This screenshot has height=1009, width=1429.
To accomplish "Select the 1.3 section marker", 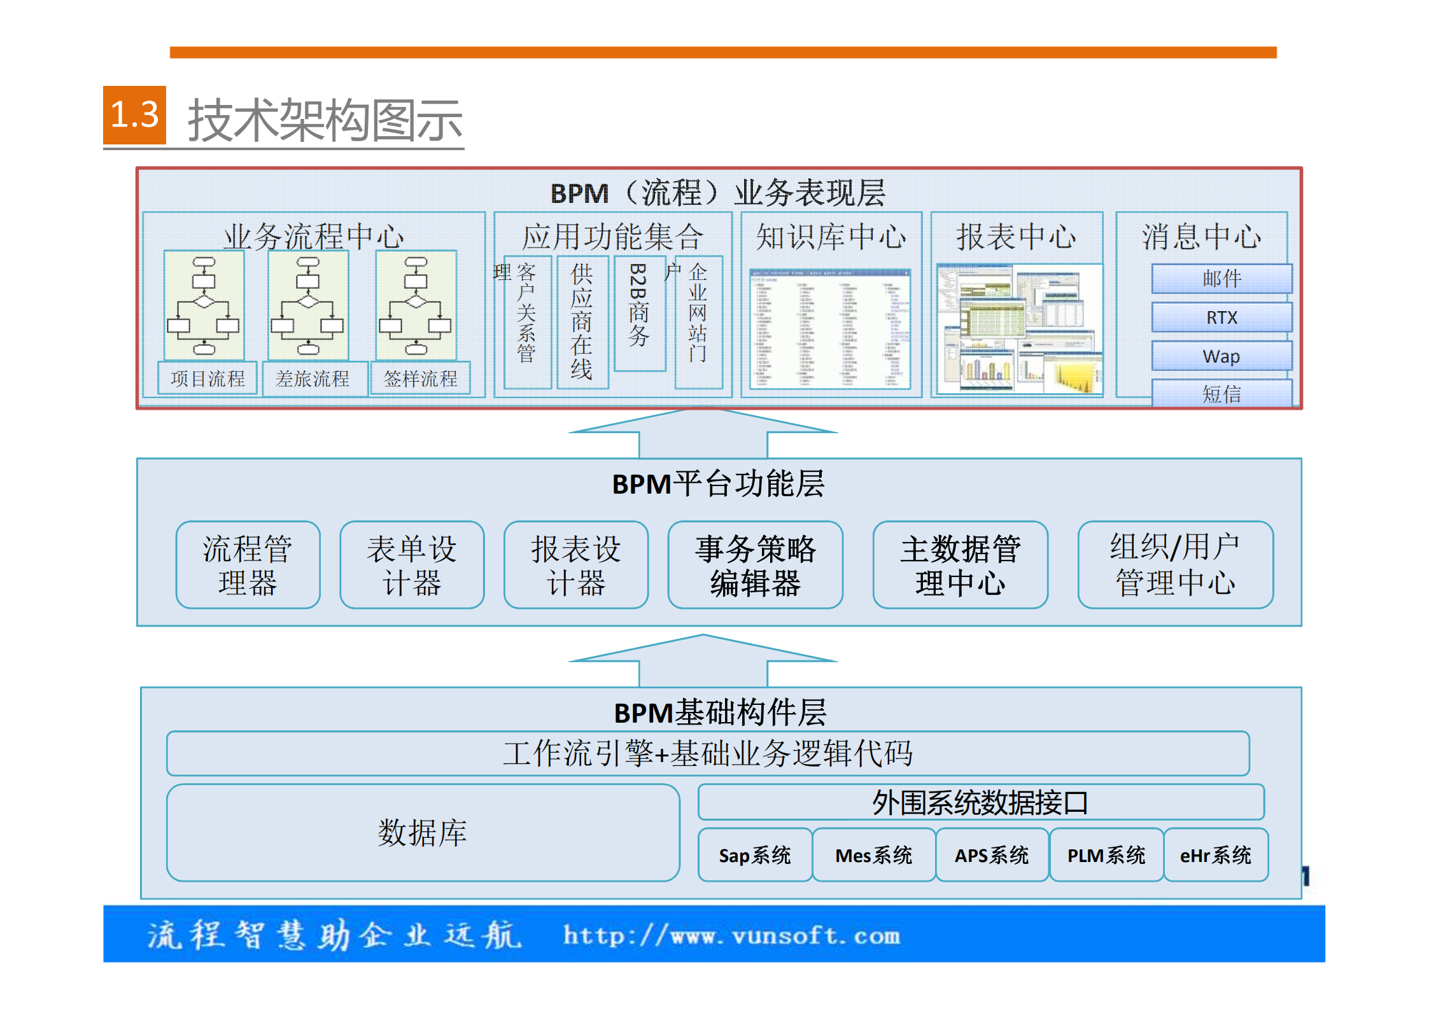I will click(135, 116).
